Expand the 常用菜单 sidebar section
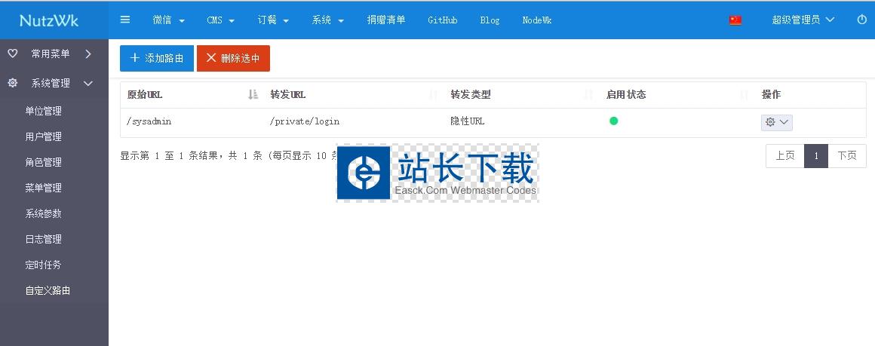Screen dimensions: 875x346 point(54,54)
